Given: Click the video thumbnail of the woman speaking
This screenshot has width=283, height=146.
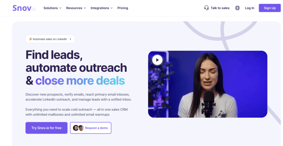Looking at the screenshot, I should [x=208, y=84].
